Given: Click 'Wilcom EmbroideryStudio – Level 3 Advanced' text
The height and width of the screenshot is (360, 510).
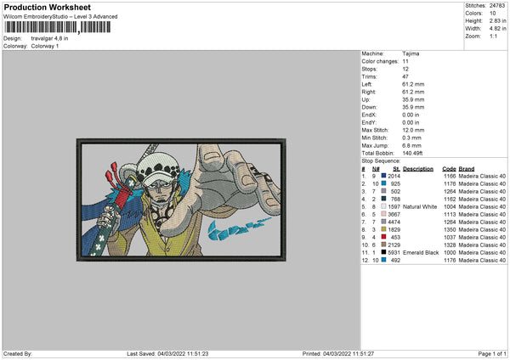Looking at the screenshot, I should tap(60, 17).
